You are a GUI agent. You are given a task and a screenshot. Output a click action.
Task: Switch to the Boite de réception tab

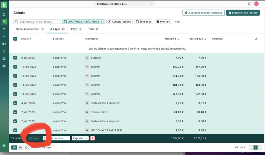point(28,29)
